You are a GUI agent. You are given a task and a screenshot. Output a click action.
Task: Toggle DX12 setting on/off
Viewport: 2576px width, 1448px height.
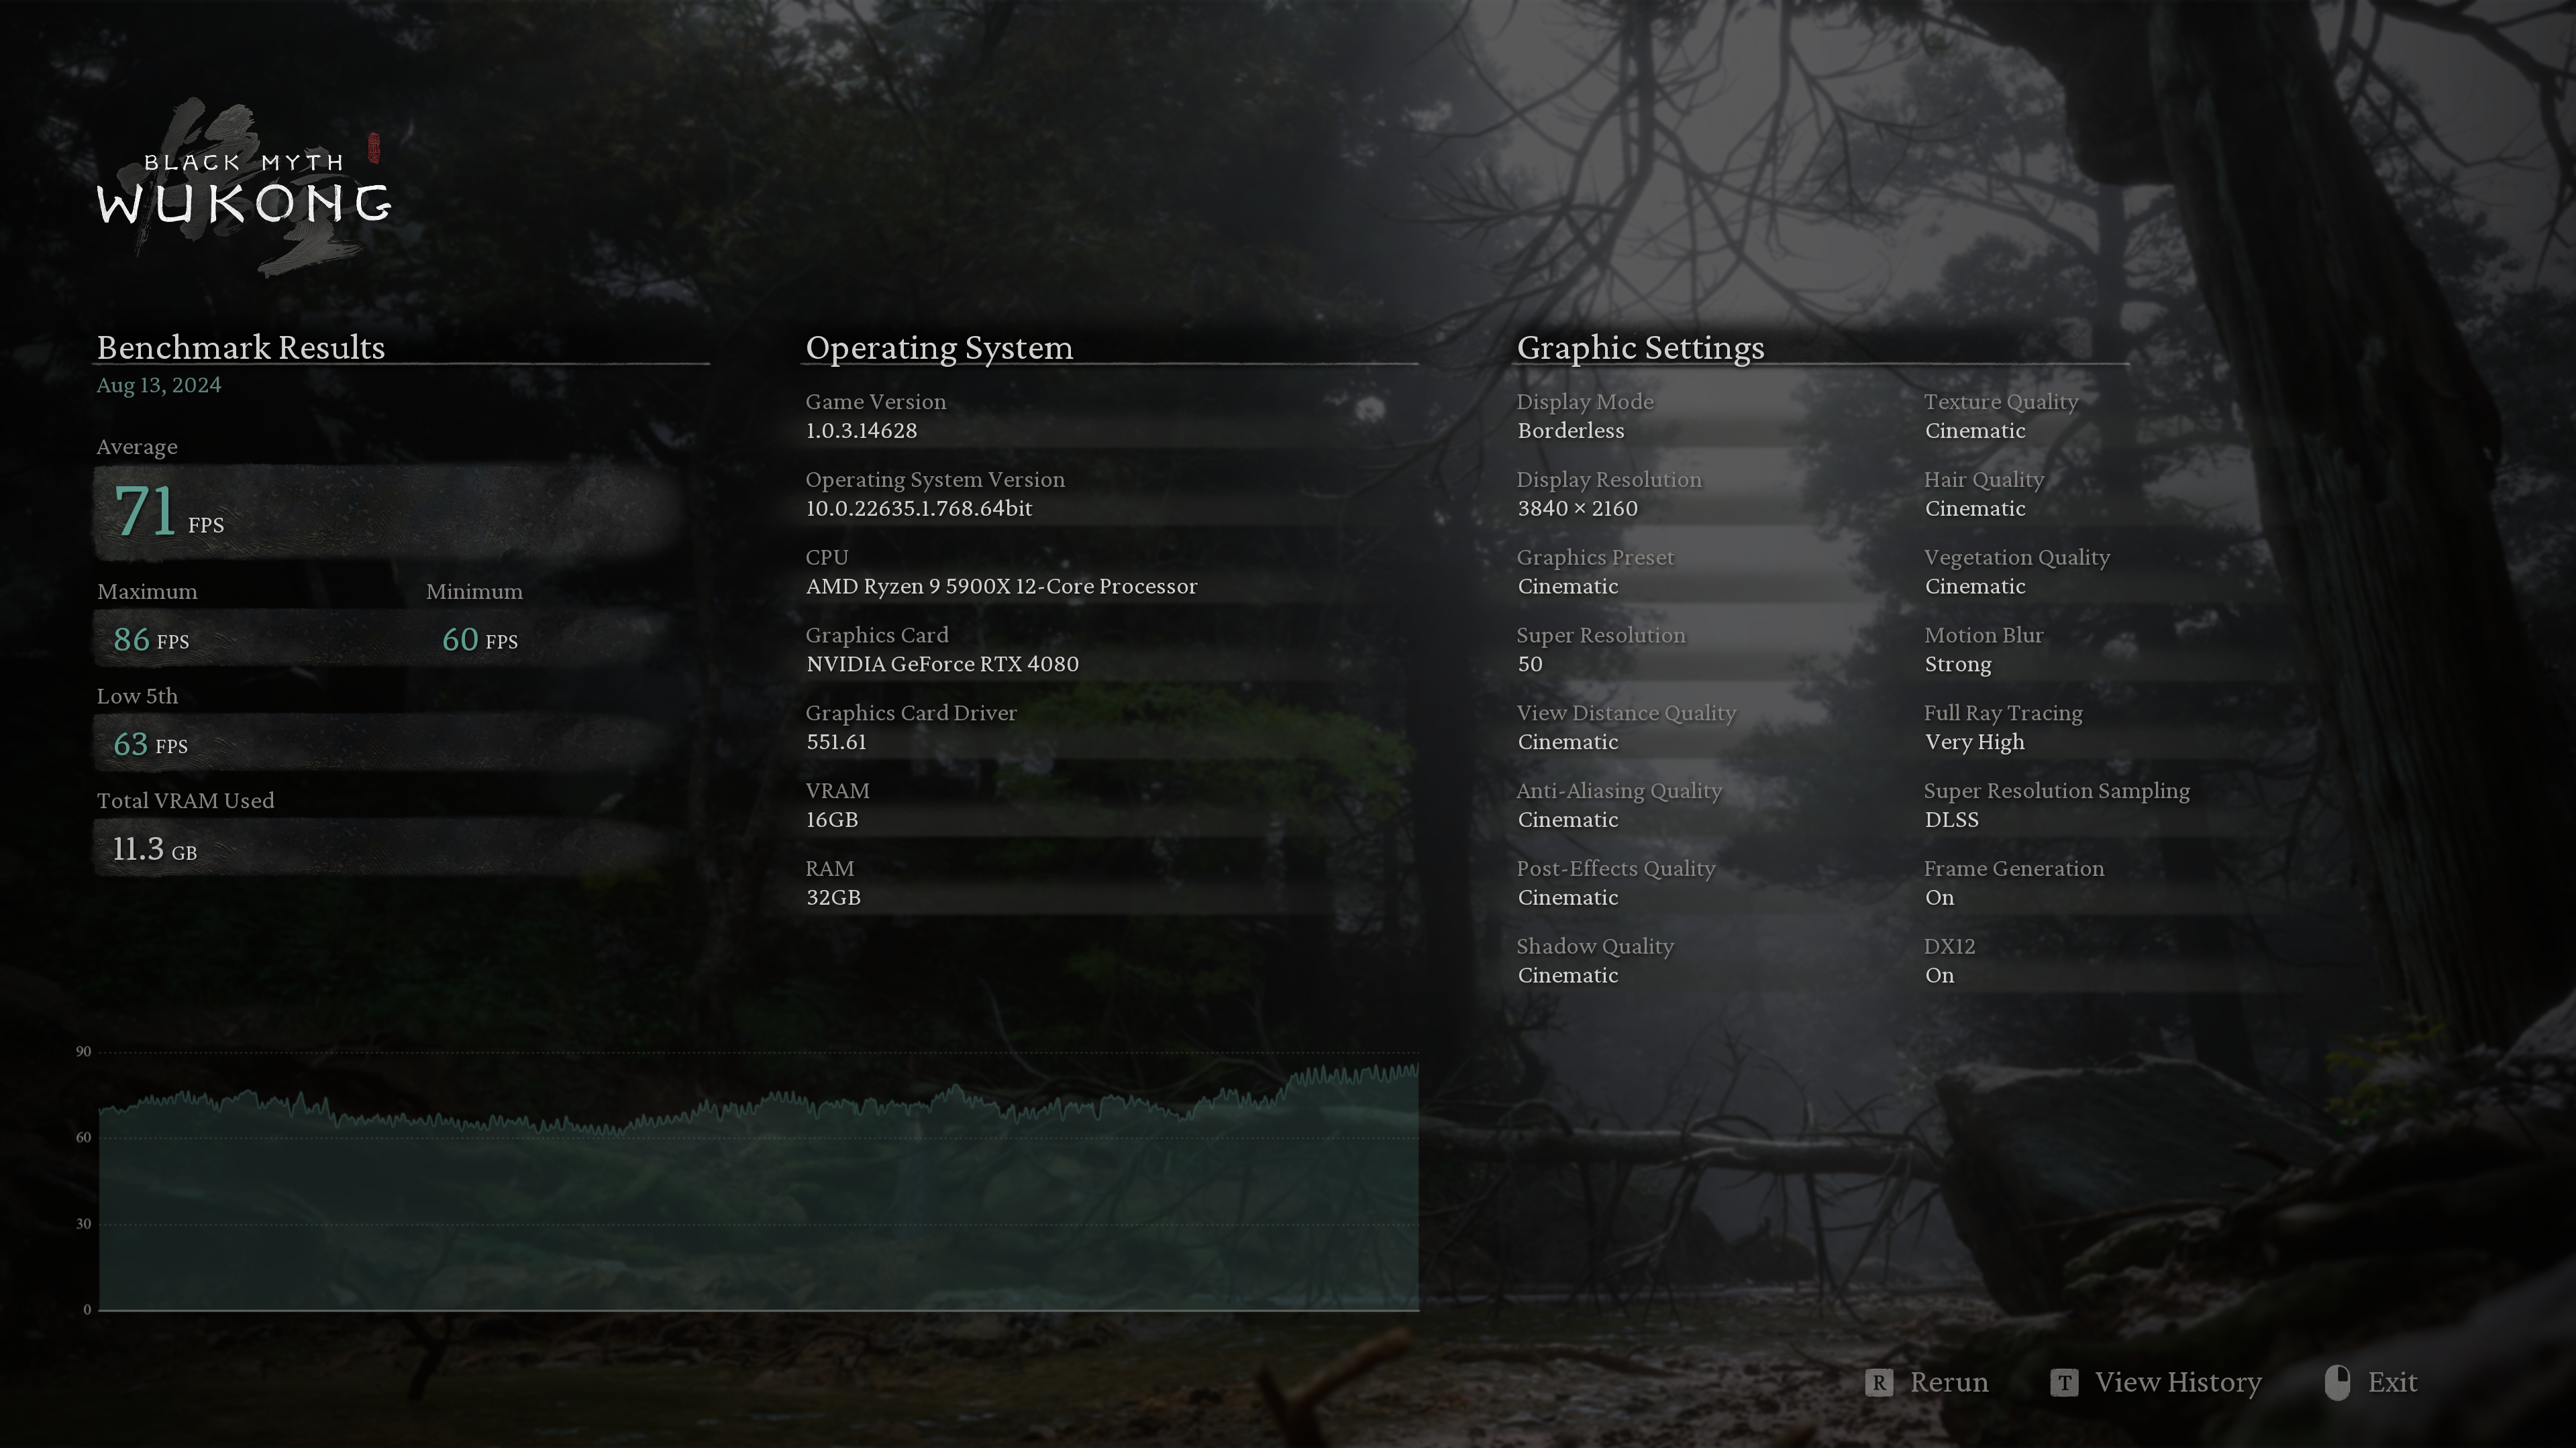pos(1939,976)
